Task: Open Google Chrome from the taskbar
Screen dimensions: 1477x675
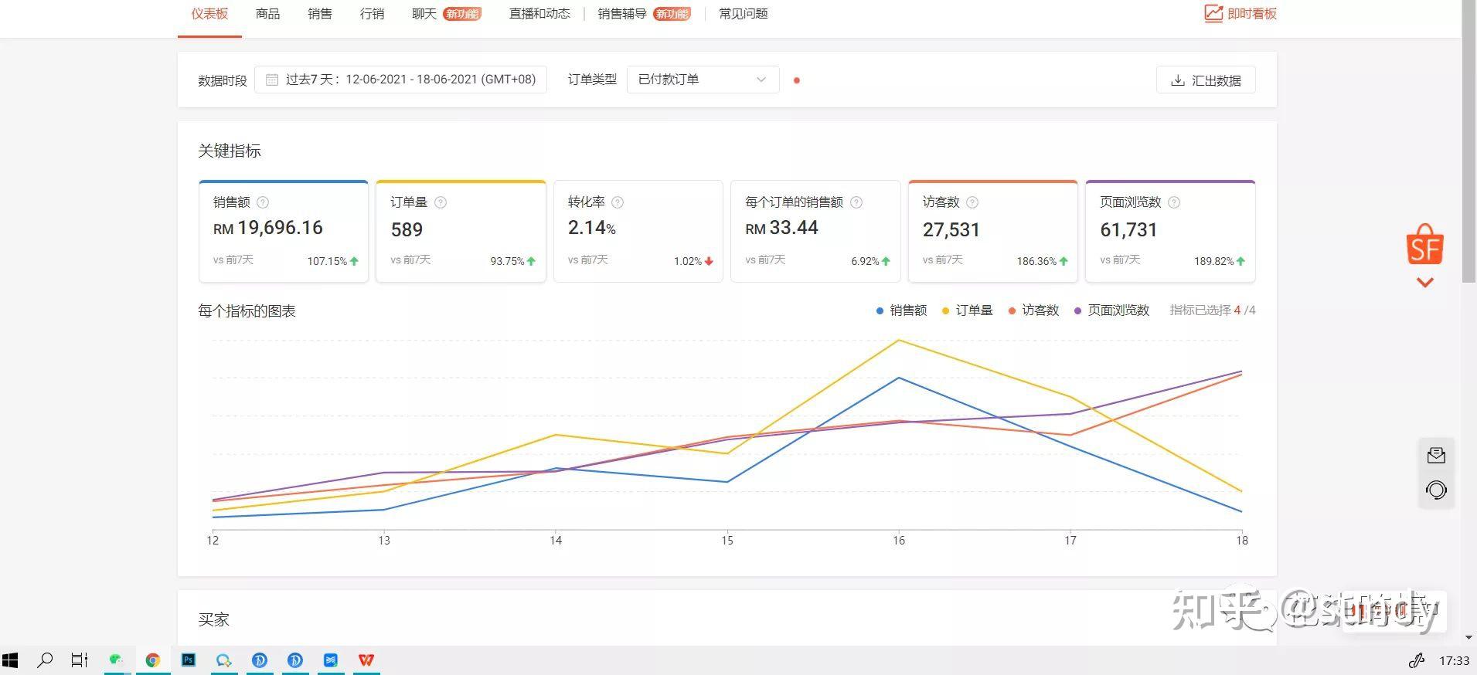Action: click(152, 660)
